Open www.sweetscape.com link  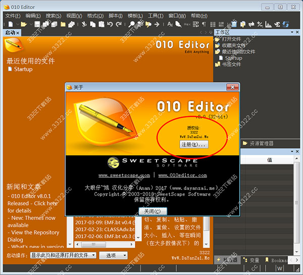[x=124, y=175]
